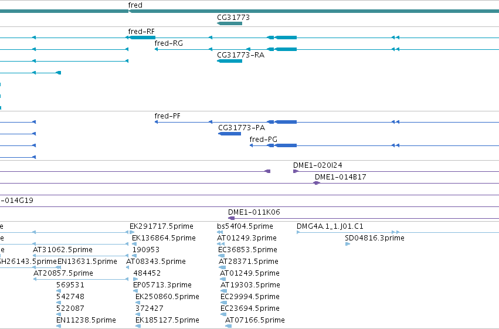The height and width of the screenshot is (329, 499).
Task: Click the DME1-011K06 feature label
Action: (254, 212)
